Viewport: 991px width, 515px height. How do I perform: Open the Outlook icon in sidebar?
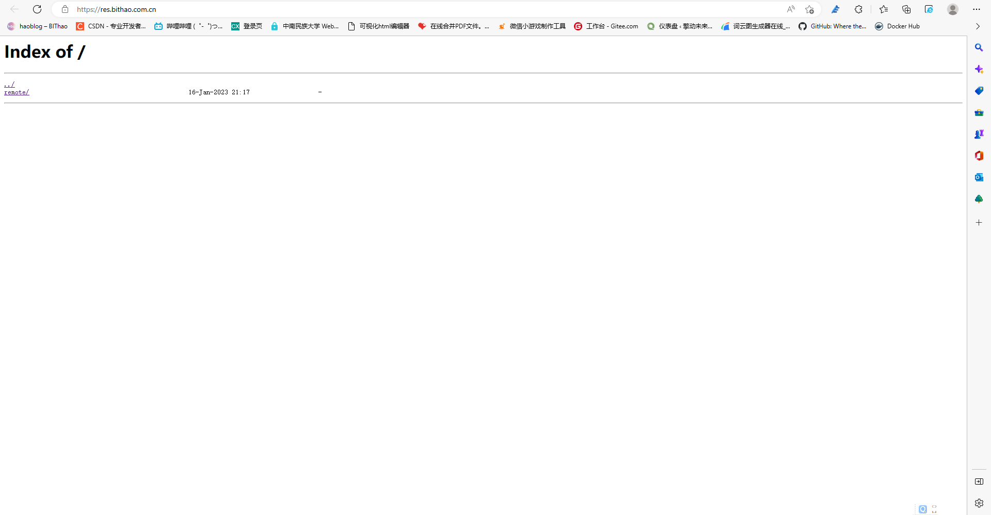[x=979, y=177]
